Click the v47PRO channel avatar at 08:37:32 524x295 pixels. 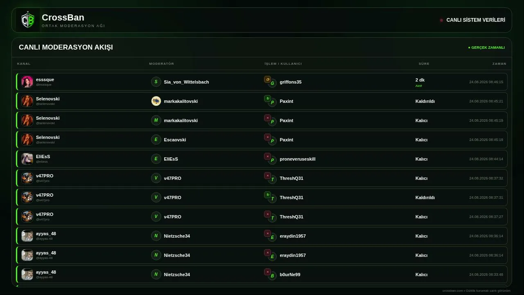(x=27, y=178)
